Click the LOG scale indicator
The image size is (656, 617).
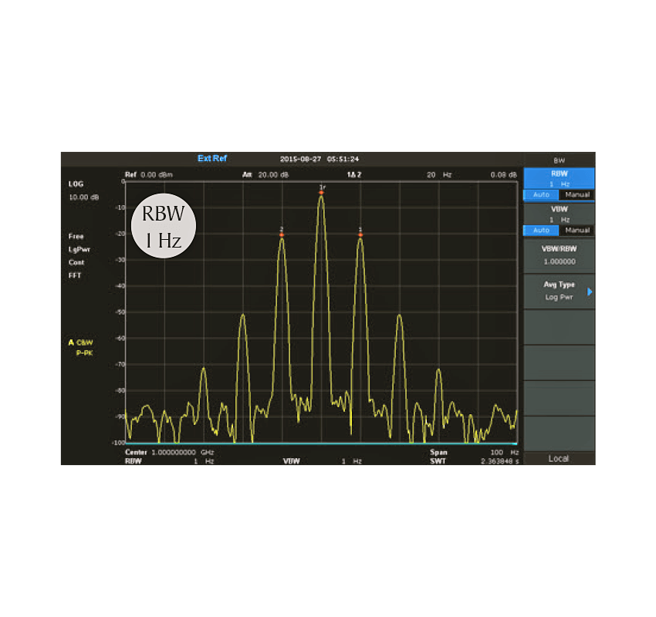point(76,184)
